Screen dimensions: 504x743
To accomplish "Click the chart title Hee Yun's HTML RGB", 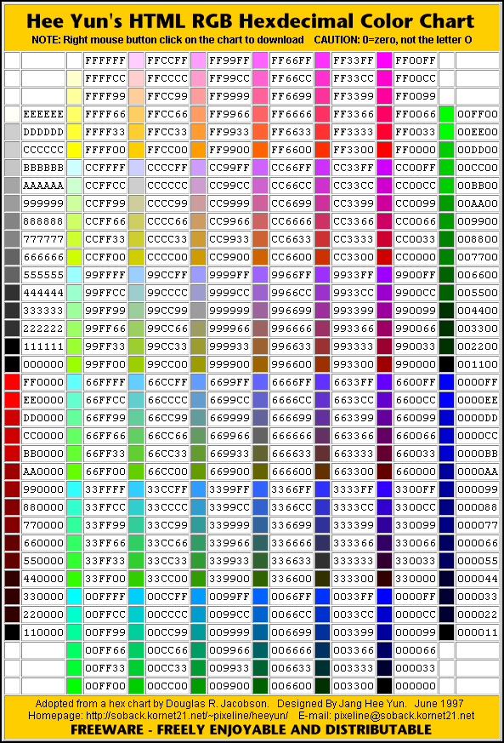I will tap(130, 21).
